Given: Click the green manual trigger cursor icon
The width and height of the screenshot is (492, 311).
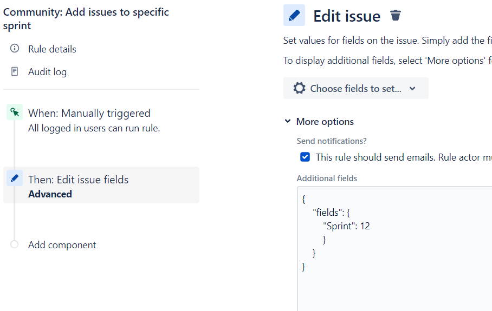Looking at the screenshot, I should [15, 113].
